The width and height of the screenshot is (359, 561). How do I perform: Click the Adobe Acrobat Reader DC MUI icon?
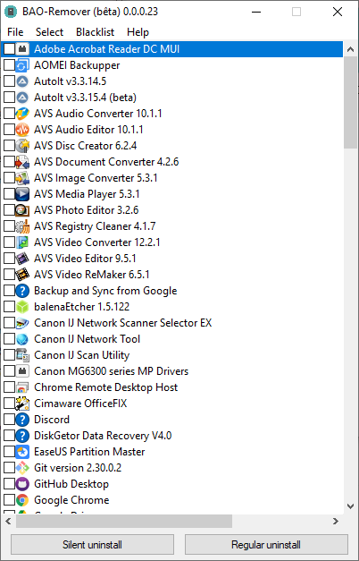(22, 49)
